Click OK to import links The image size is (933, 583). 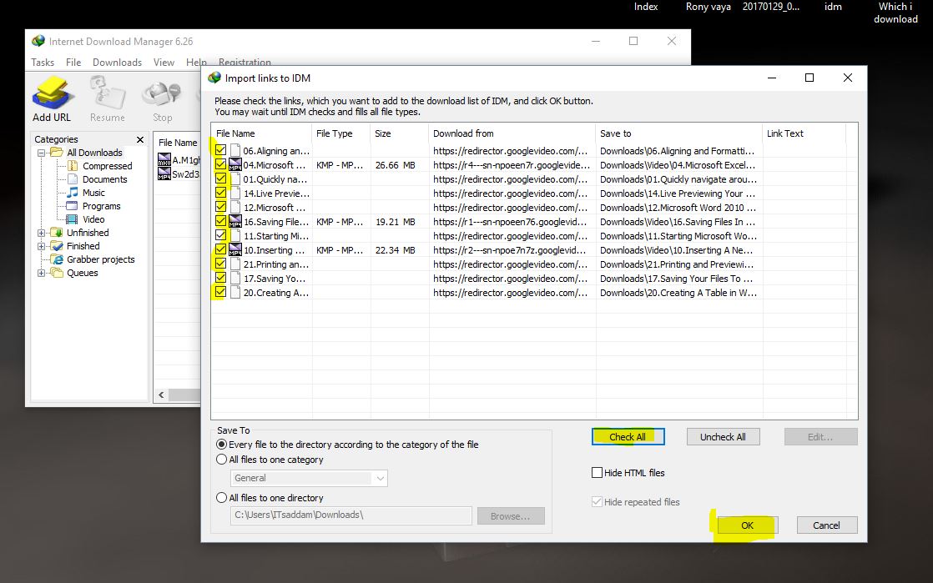pos(748,525)
